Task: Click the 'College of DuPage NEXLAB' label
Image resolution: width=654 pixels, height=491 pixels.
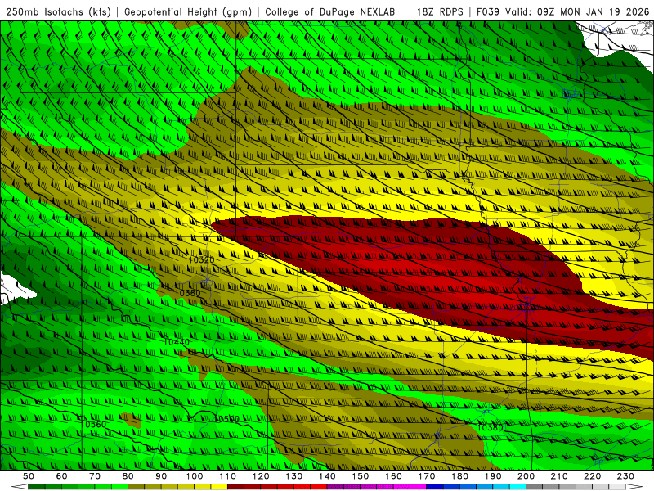Action: pyautogui.click(x=330, y=11)
